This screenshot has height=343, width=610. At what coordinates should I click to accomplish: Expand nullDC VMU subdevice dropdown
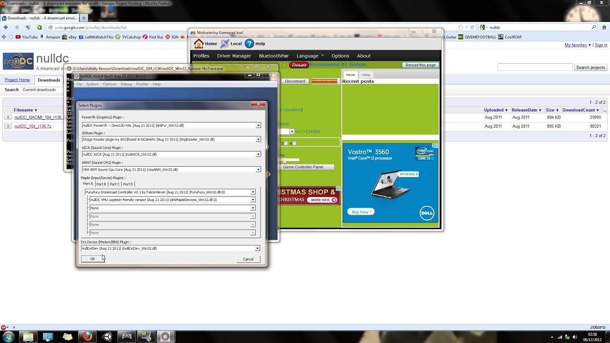tap(253, 200)
